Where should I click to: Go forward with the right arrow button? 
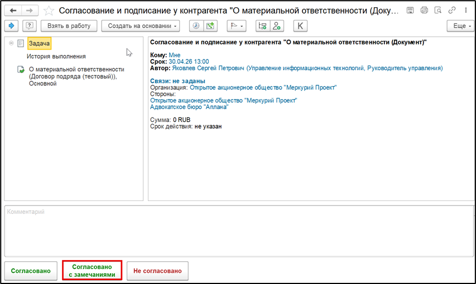click(30, 11)
